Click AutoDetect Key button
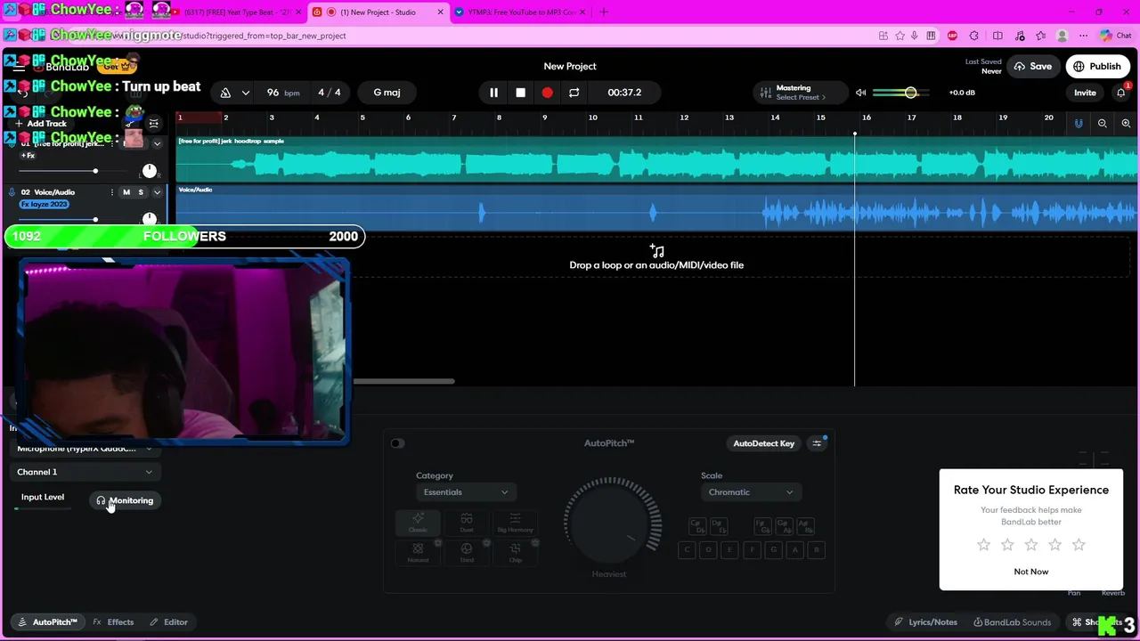This screenshot has height=641, width=1140. [763, 443]
